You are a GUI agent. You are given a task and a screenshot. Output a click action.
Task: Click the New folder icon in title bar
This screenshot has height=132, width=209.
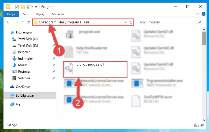[23, 7]
